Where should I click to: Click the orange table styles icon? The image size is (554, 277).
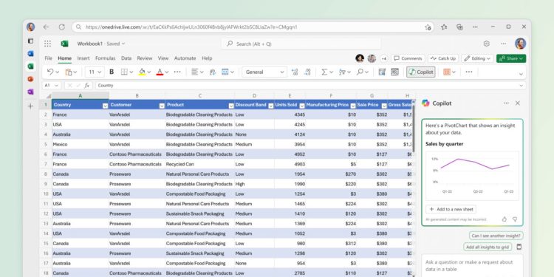coord(447,72)
